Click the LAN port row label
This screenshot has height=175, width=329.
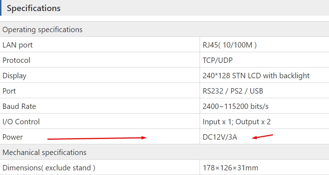pos(18,45)
